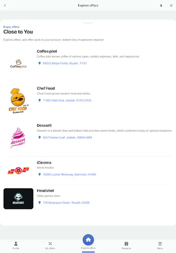The width and height of the screenshot is (176, 253).
Task: Open the Profile tab
Action: pos(16,245)
